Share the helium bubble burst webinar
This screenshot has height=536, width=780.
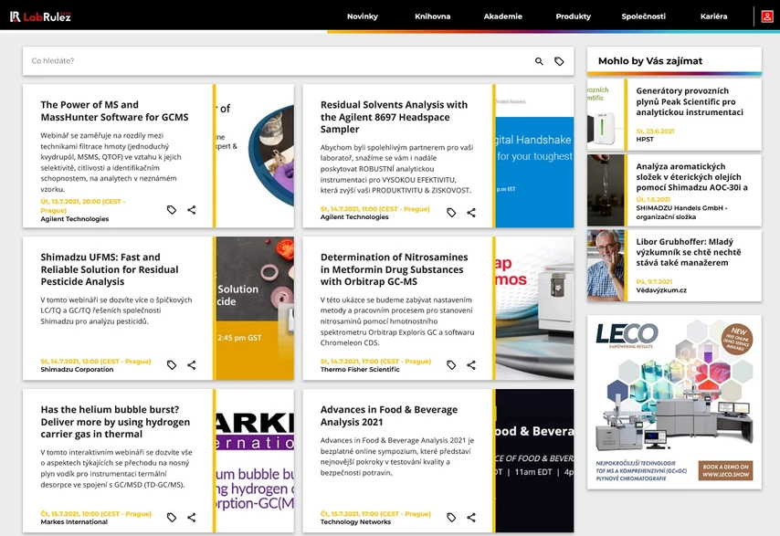(x=192, y=517)
